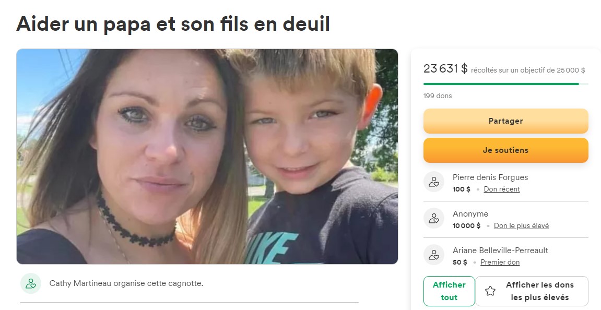601x310 pixels.
Task: Click Afficher les dons les plus élevés
Action: (x=532, y=291)
